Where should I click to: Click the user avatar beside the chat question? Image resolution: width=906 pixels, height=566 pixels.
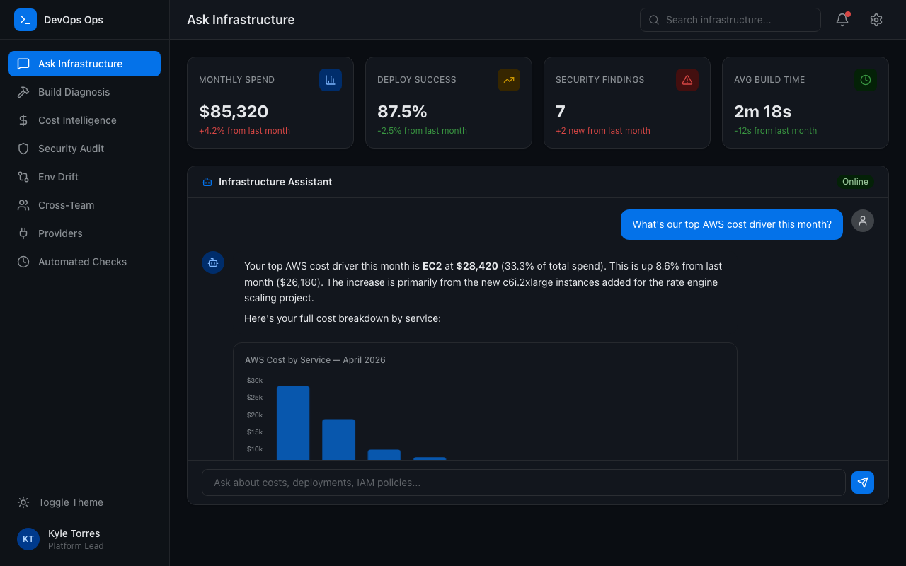(862, 221)
